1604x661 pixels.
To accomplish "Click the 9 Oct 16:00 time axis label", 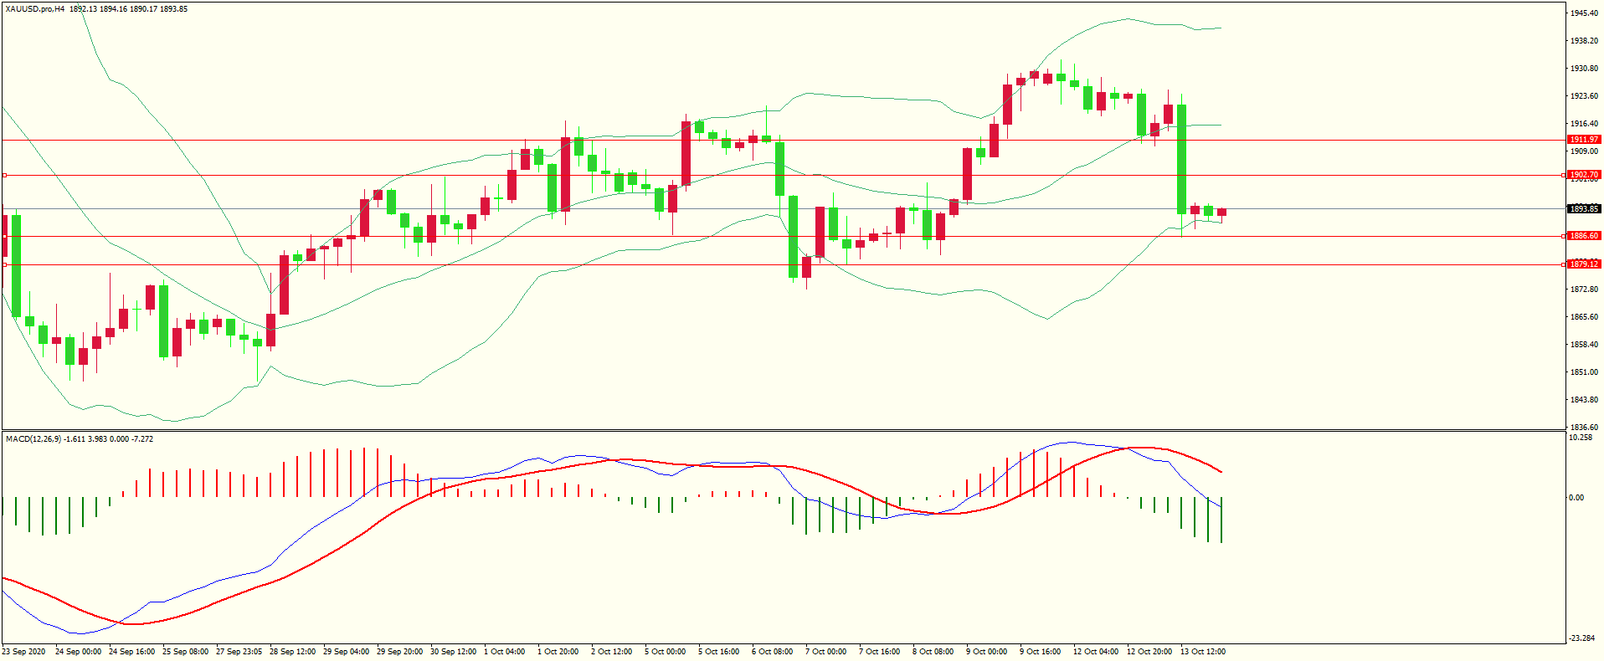I will pos(1040,652).
